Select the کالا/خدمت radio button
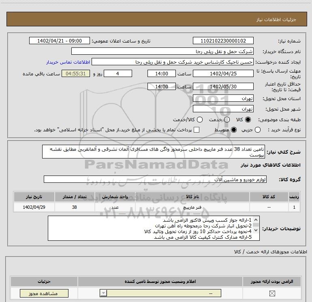The image size is (312, 302). pos(200,120)
